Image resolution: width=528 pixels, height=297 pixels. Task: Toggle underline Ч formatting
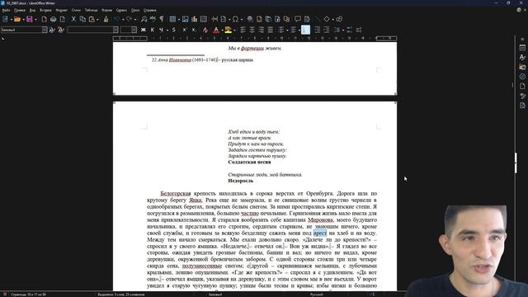[161, 30]
